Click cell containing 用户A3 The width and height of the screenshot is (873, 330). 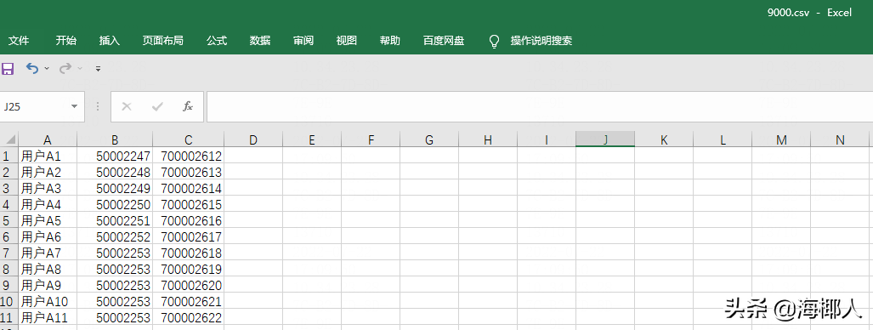pos(48,189)
